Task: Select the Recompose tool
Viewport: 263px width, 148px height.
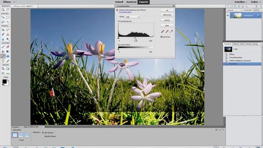Action: [x=8, y=69]
